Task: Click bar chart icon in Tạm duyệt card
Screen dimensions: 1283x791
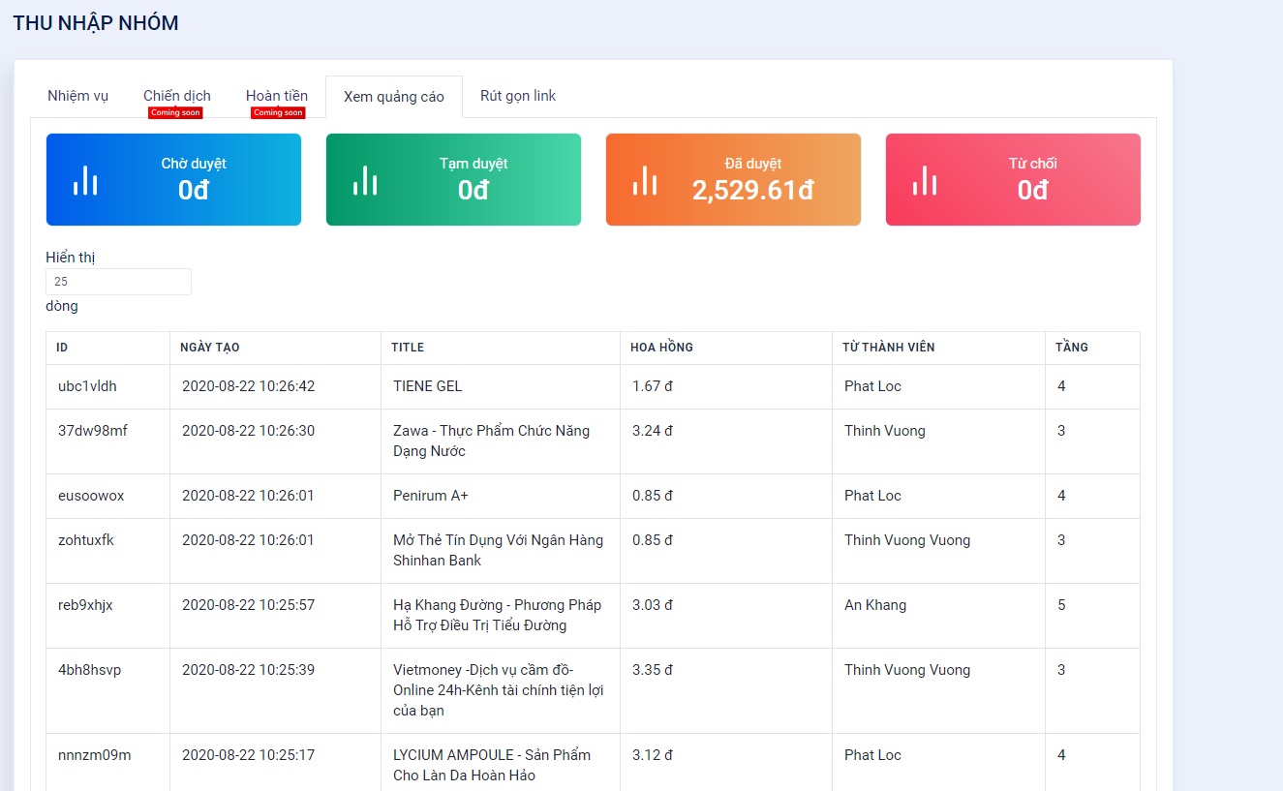Action: click(x=365, y=180)
